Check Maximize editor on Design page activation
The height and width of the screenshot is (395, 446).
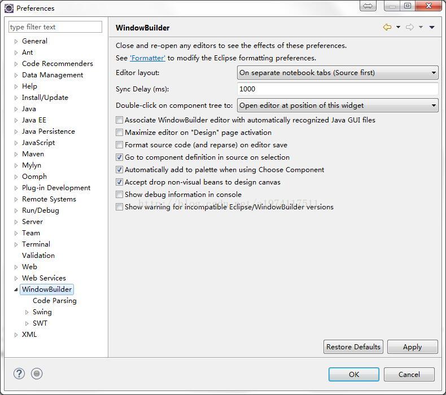[120, 133]
